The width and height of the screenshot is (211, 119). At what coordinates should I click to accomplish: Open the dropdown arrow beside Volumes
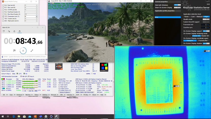[73, 95]
